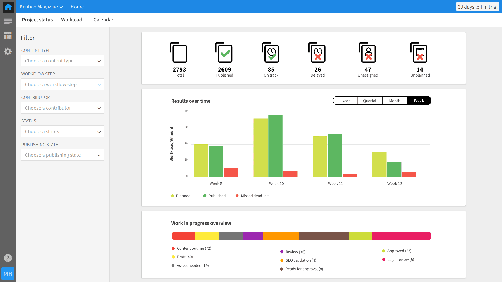Open the Choose a content type dropdown

62,61
